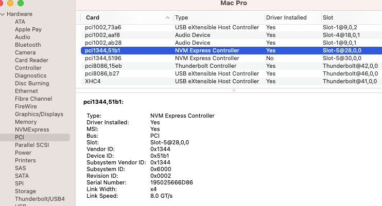Select Fibre Channel in the sidebar
Screen dimensions: 382x206
click(x=33, y=99)
